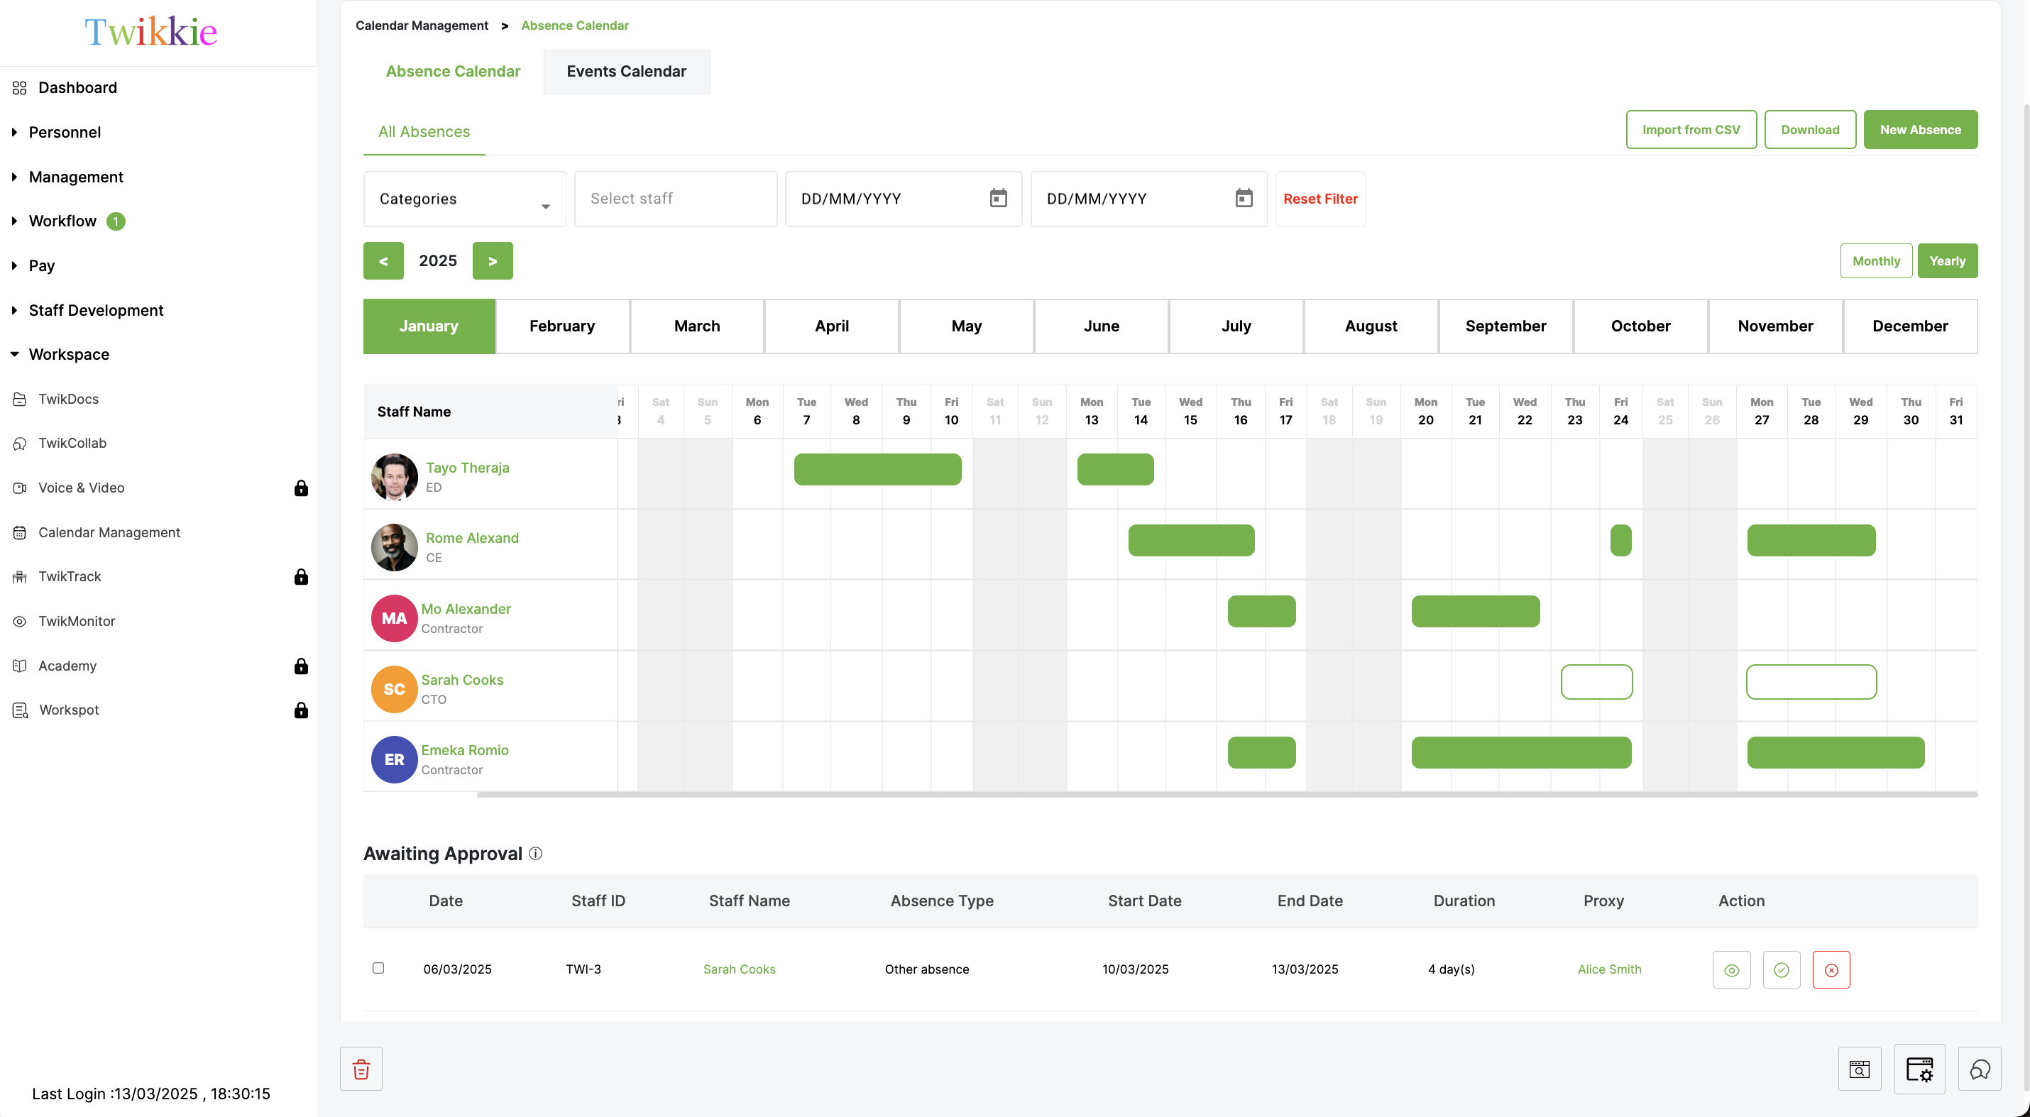Approve the awaiting absence request
This screenshot has height=1117, width=2030.
point(1781,969)
